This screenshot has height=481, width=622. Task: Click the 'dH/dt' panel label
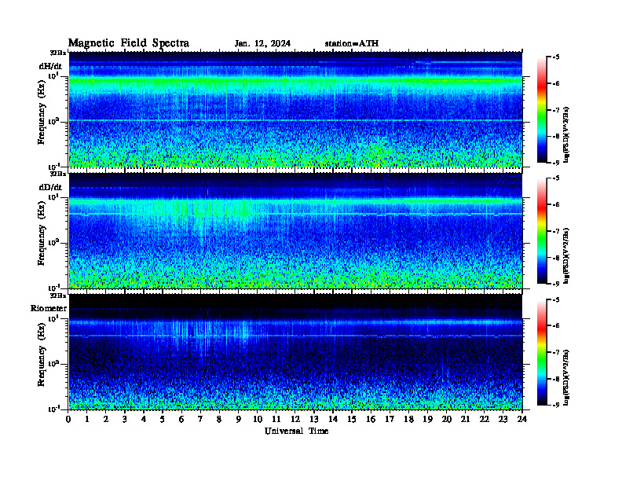tap(50, 66)
